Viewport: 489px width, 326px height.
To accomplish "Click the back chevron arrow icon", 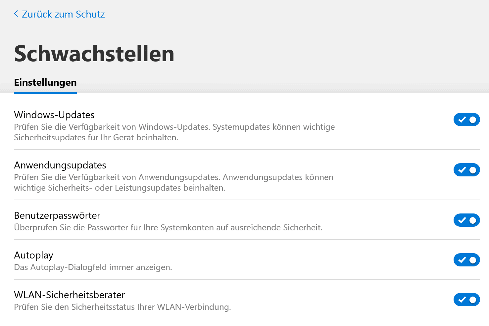I will pyautogui.click(x=16, y=14).
